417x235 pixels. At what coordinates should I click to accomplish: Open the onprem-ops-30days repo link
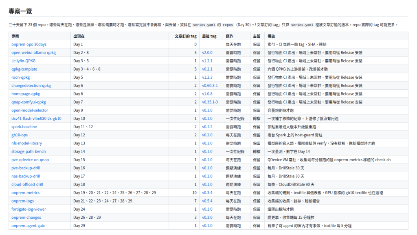pyautogui.click(x=29, y=44)
